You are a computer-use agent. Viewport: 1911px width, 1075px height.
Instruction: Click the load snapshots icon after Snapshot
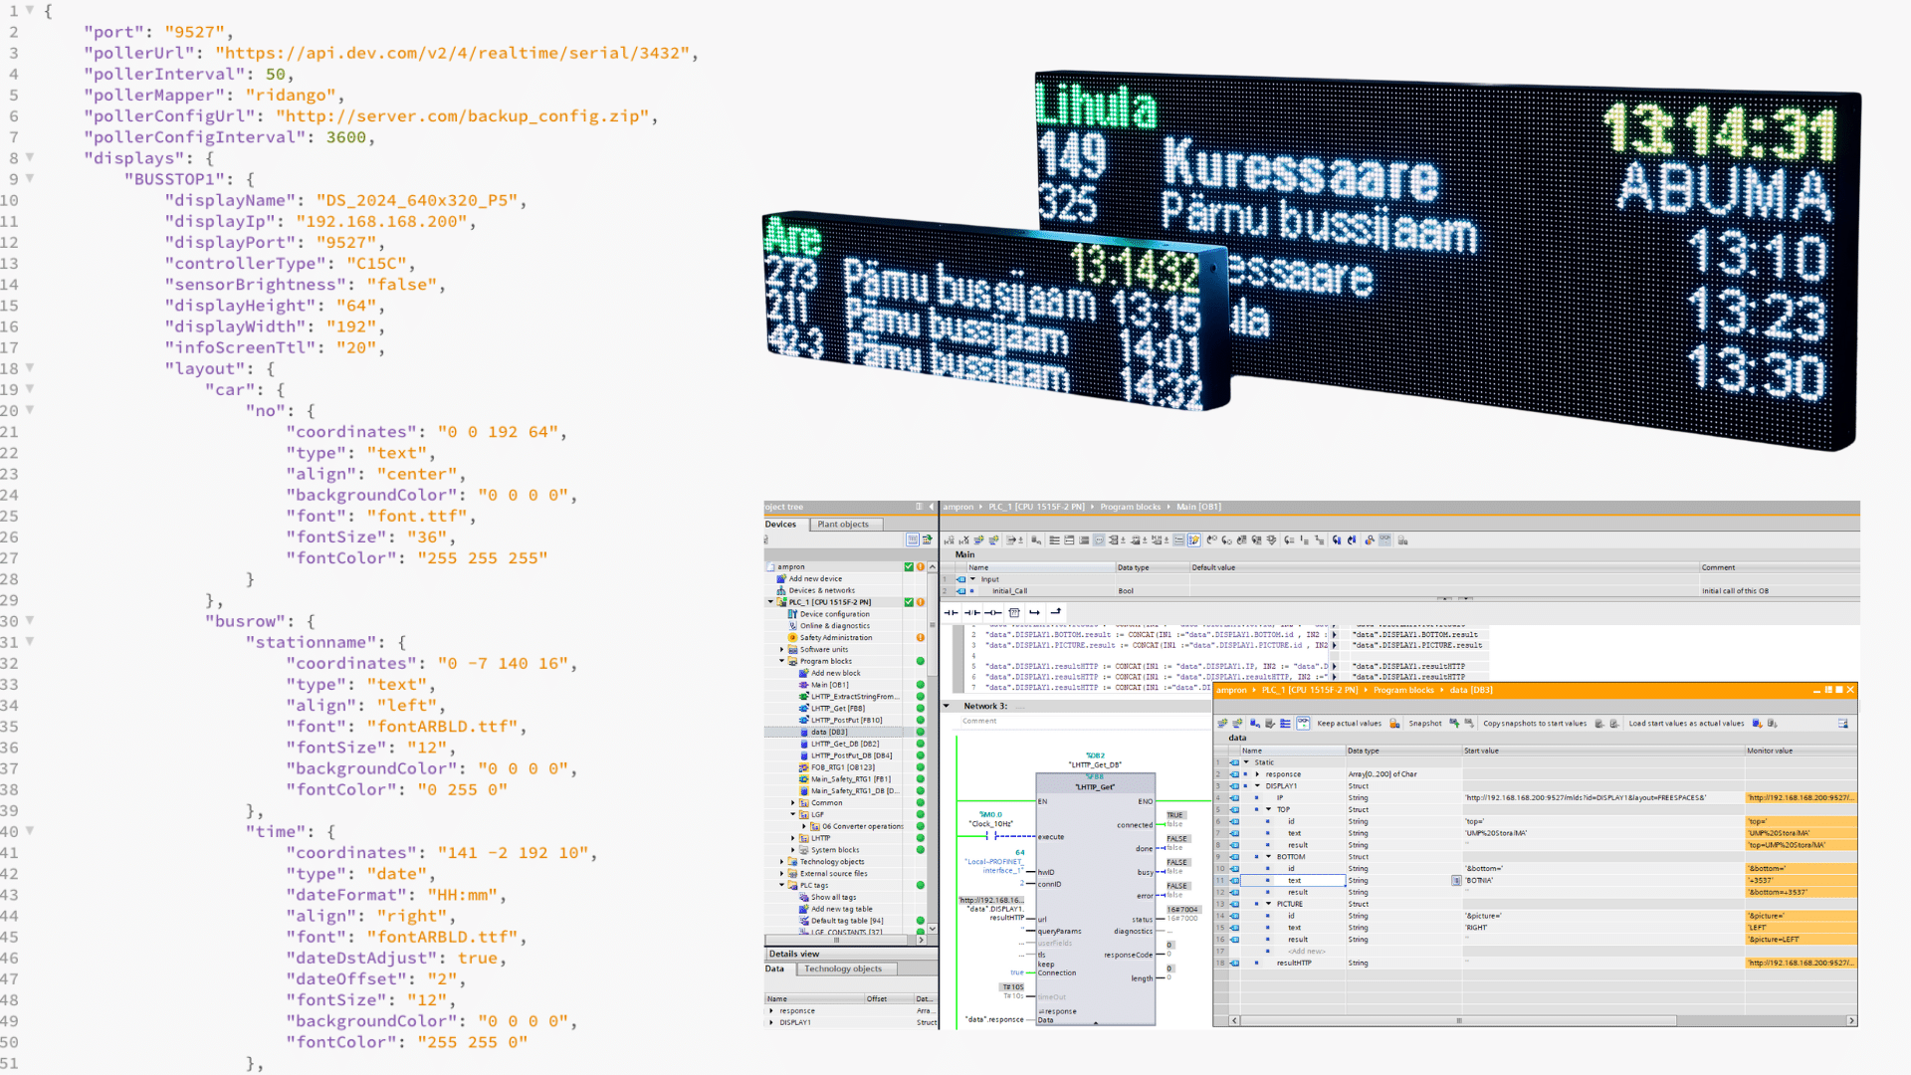(1454, 724)
